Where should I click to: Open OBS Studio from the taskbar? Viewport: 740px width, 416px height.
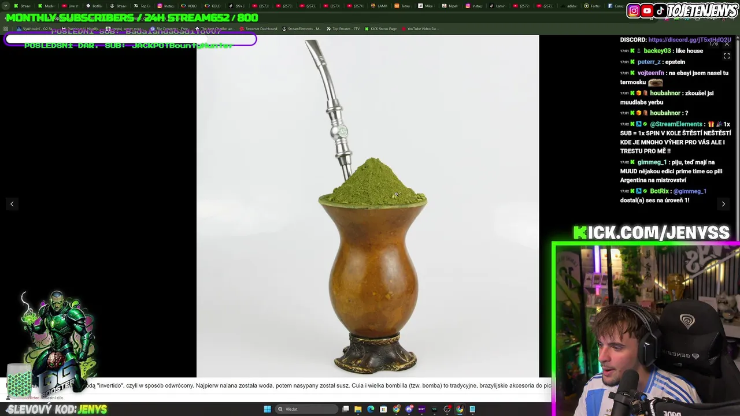click(x=447, y=409)
